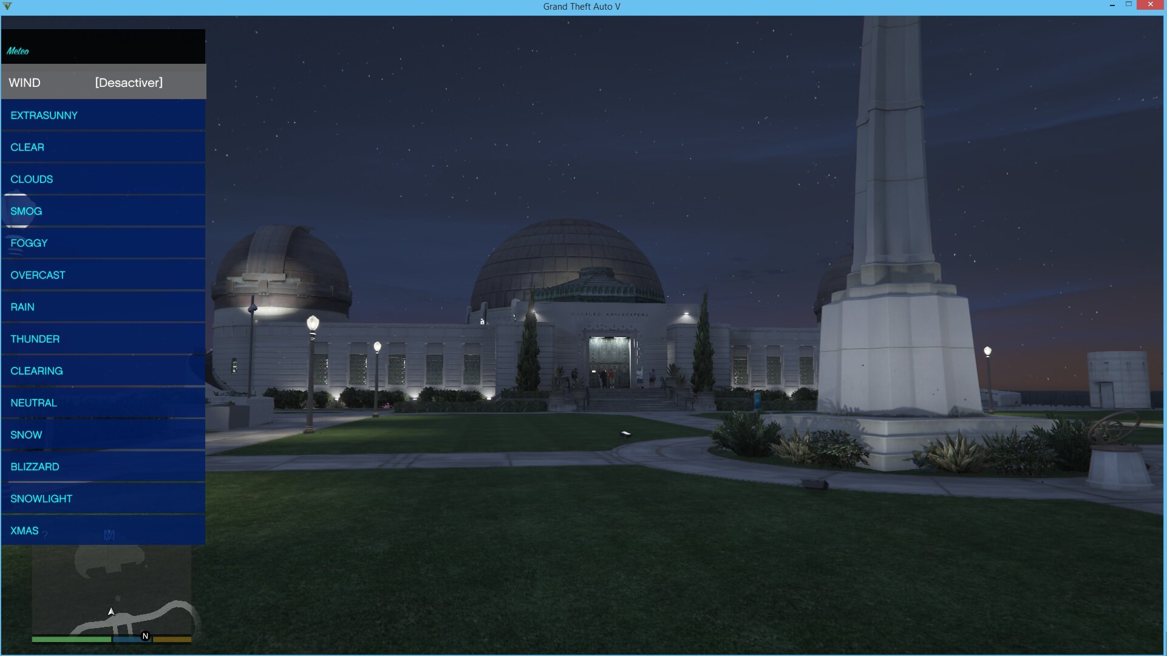Click the green health bar under the minimap
The image size is (1167, 656).
71,639
